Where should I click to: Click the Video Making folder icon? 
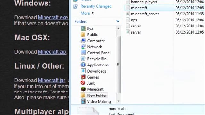(83, 101)
